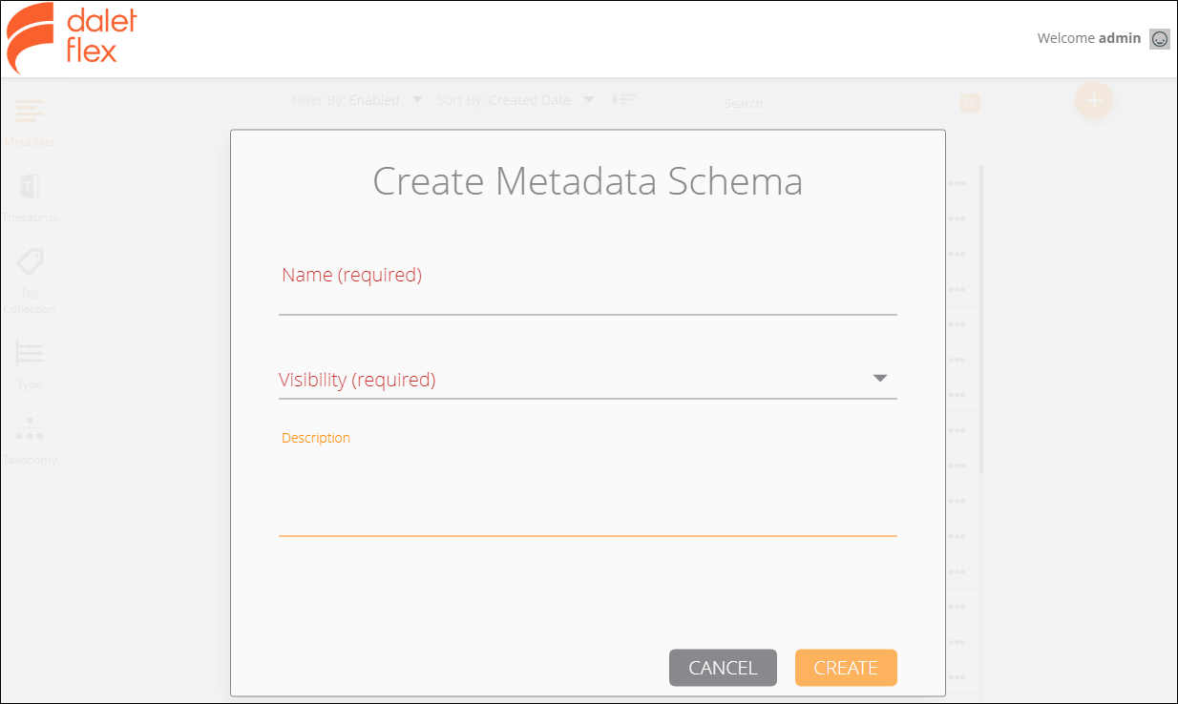Image resolution: width=1178 pixels, height=704 pixels.
Task: Click the admin user avatar icon
Action: 1159,38
